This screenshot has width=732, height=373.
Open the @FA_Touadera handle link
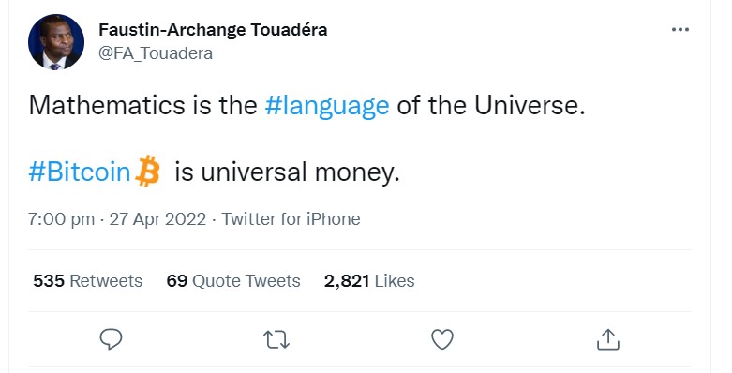coord(156,53)
